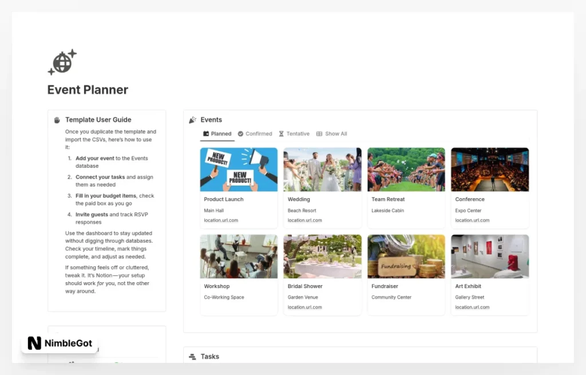The width and height of the screenshot is (586, 375).
Task: Click the Tasks section list icon
Action: 193,357
